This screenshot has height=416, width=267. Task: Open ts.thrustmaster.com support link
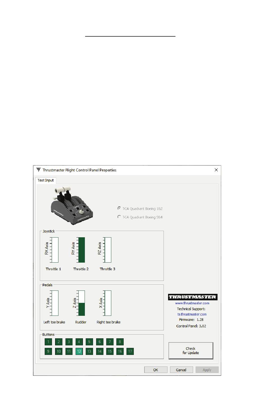(x=192, y=314)
